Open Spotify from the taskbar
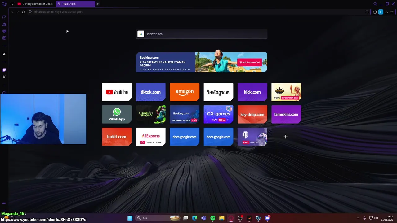 pyautogui.click(x=213, y=218)
